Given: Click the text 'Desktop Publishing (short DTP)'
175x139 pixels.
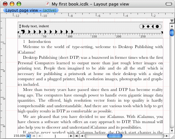Looking at the screenshot, I should [x=51, y=57].
